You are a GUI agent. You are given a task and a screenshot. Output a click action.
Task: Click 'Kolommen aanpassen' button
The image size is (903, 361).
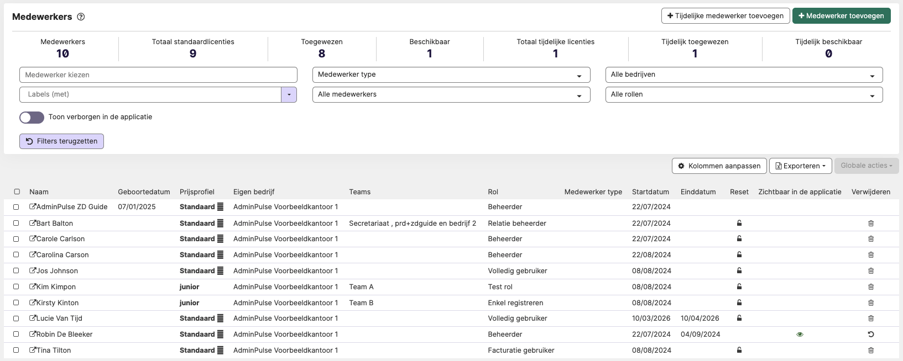point(719,166)
